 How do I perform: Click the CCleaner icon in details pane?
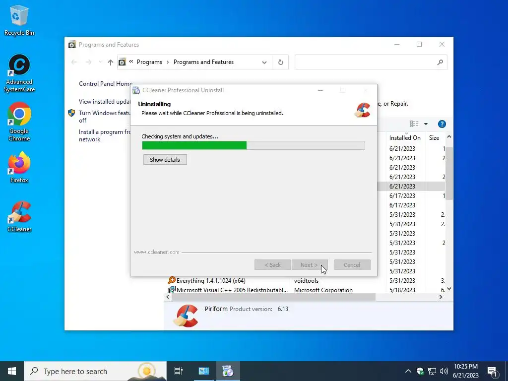(x=186, y=316)
